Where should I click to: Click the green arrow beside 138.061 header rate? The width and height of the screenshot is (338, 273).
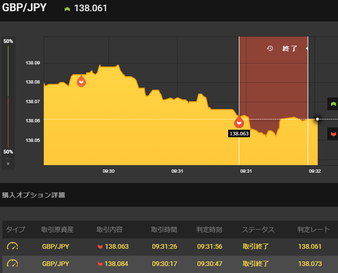(67, 9)
